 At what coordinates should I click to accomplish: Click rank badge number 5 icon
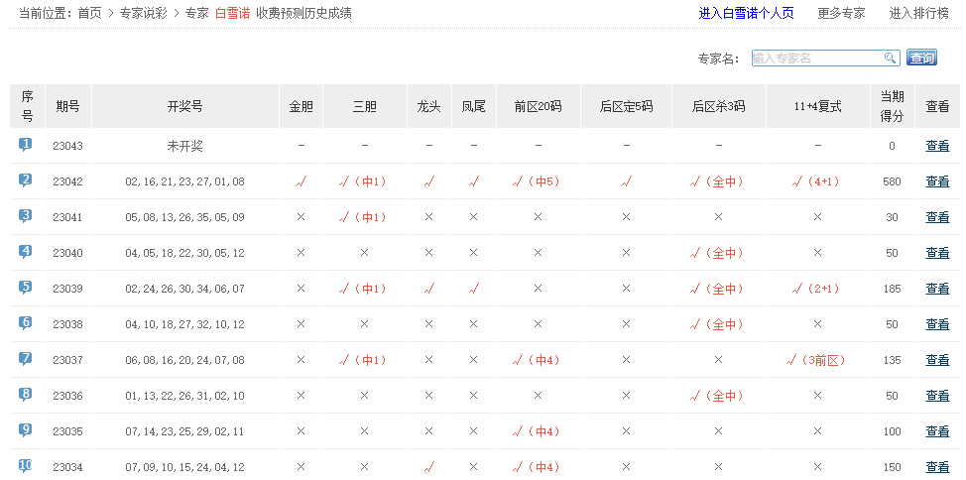(26, 288)
